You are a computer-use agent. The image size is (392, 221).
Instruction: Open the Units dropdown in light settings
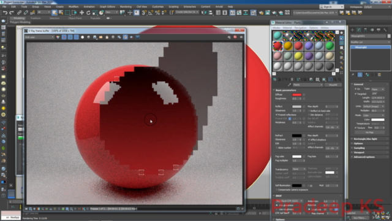click(374, 106)
